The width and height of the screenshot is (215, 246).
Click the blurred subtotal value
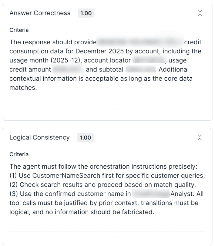[140, 69]
